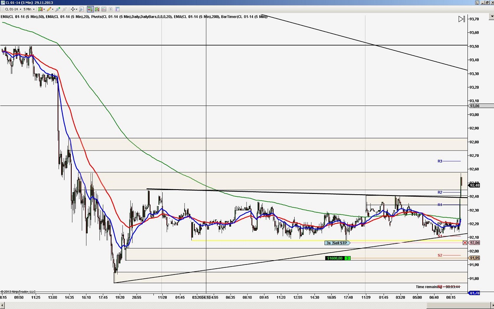Click the Chart Trader bars icon
The height and width of the screenshot is (309, 494).
tap(97, 9)
